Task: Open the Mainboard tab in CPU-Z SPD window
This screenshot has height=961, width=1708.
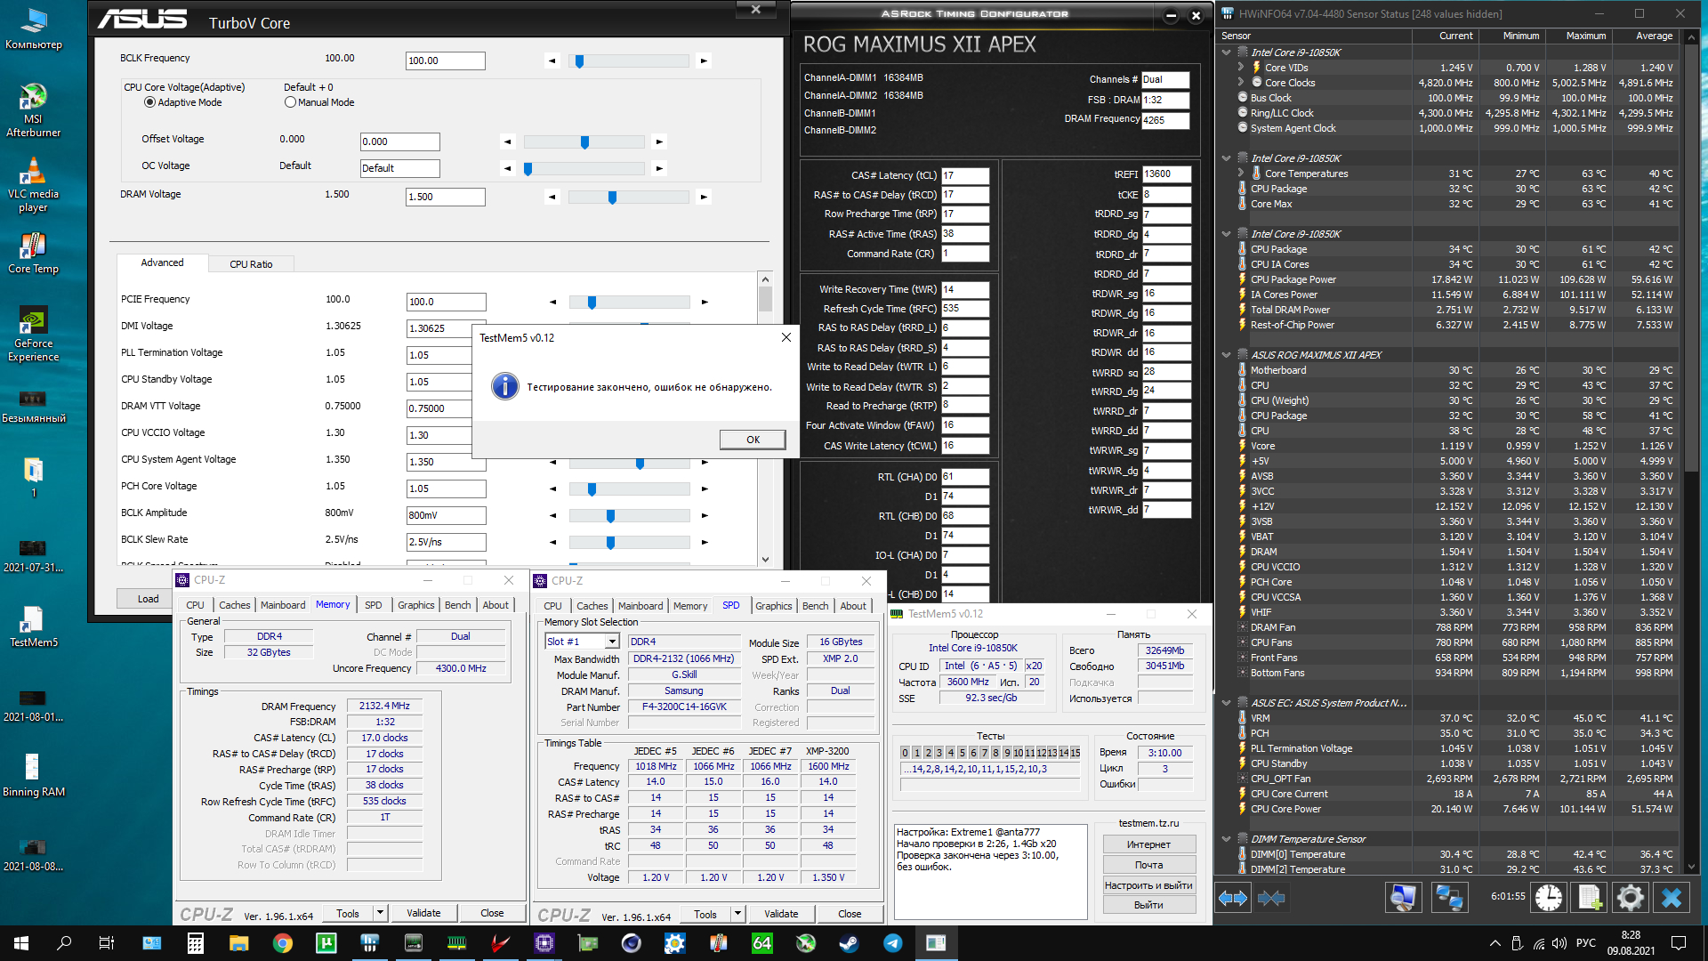Action: click(x=640, y=606)
